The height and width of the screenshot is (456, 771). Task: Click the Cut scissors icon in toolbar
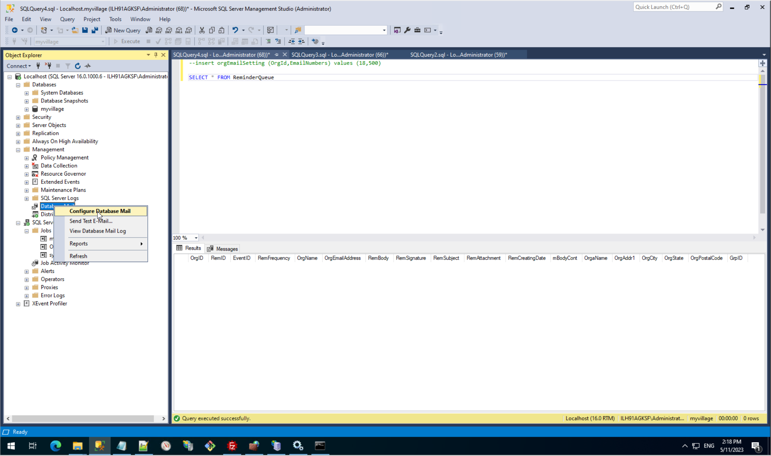202,30
